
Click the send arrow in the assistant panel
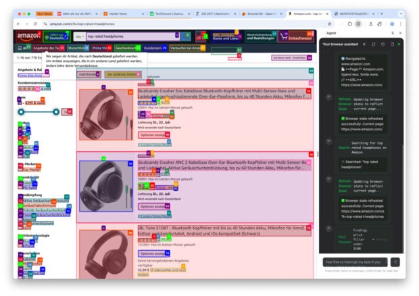395,262
